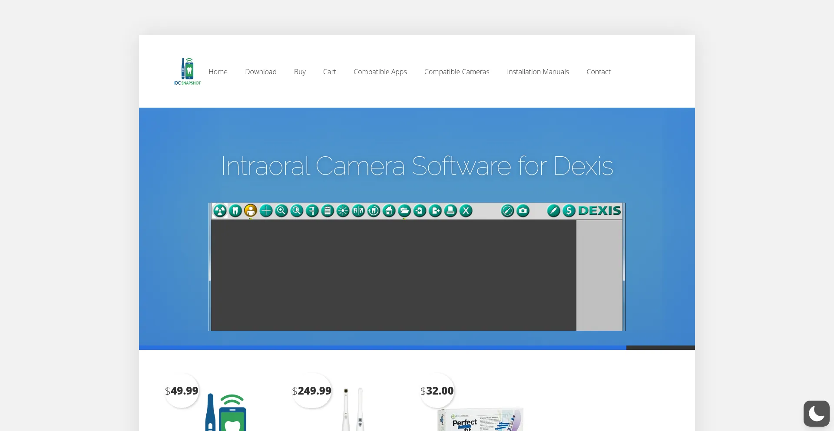The image size is (834, 431).
Task: Open the notepad notes tool
Action: coord(328,211)
